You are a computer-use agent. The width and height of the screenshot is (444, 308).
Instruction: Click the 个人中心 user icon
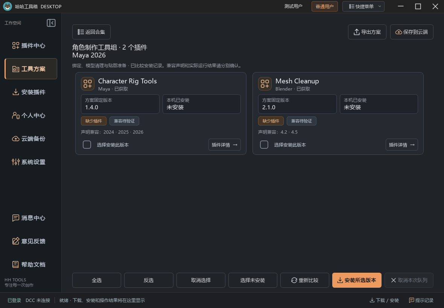[15, 115]
